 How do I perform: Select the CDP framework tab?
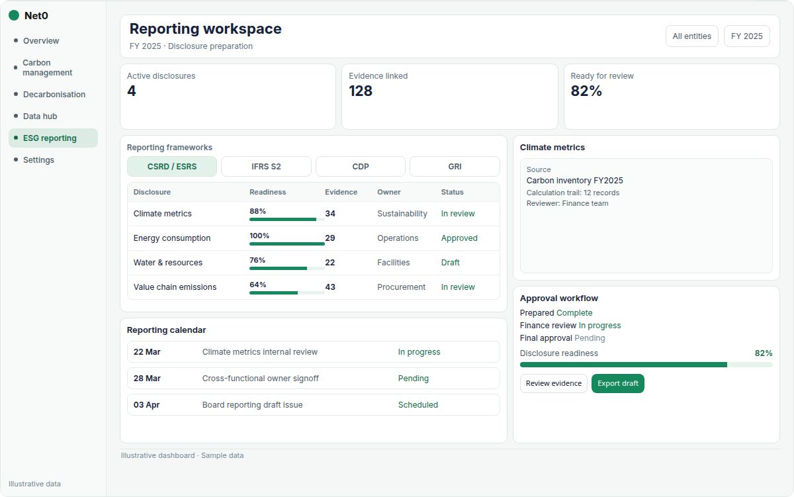click(x=361, y=167)
